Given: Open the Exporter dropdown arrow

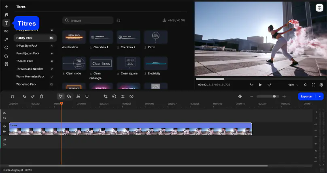Looking at the screenshot, I should (319, 96).
